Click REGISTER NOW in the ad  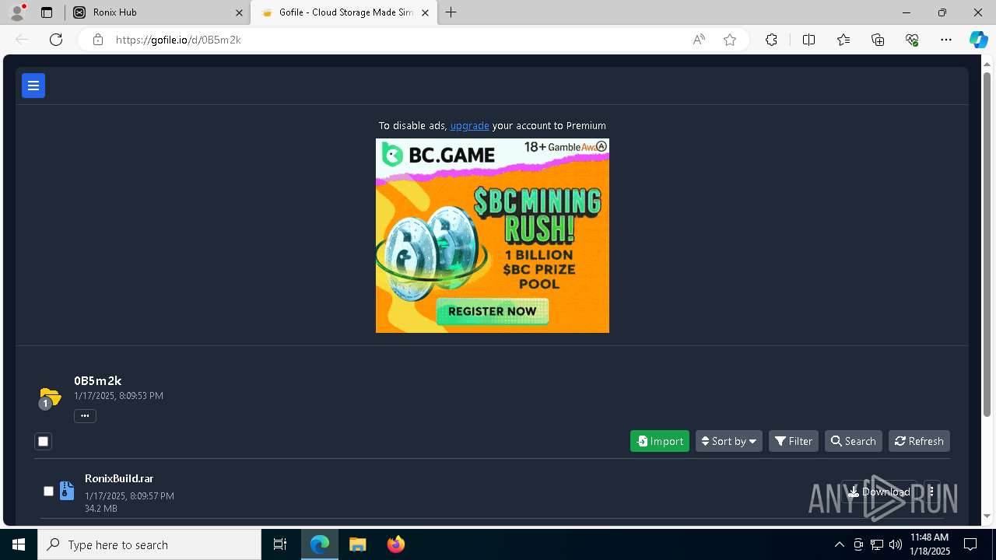pos(493,311)
